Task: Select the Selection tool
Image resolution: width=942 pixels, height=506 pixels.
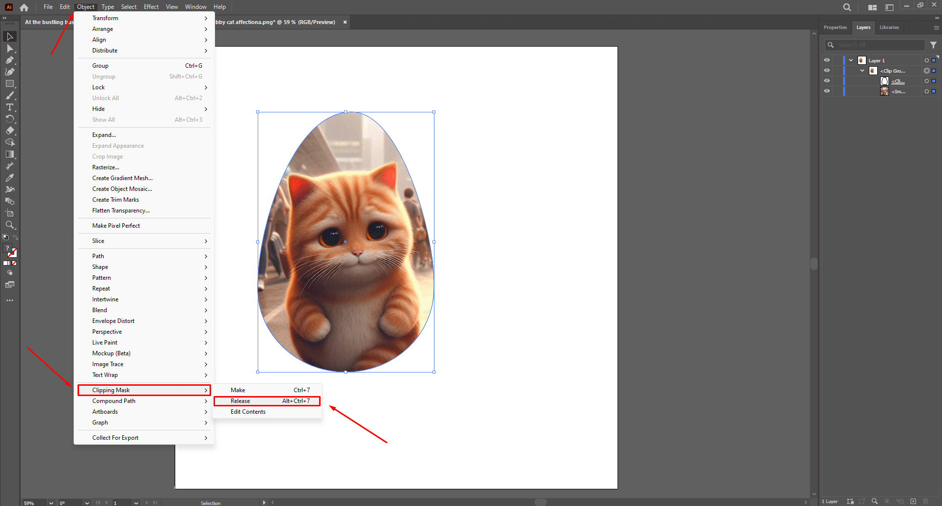Action: click(10, 36)
